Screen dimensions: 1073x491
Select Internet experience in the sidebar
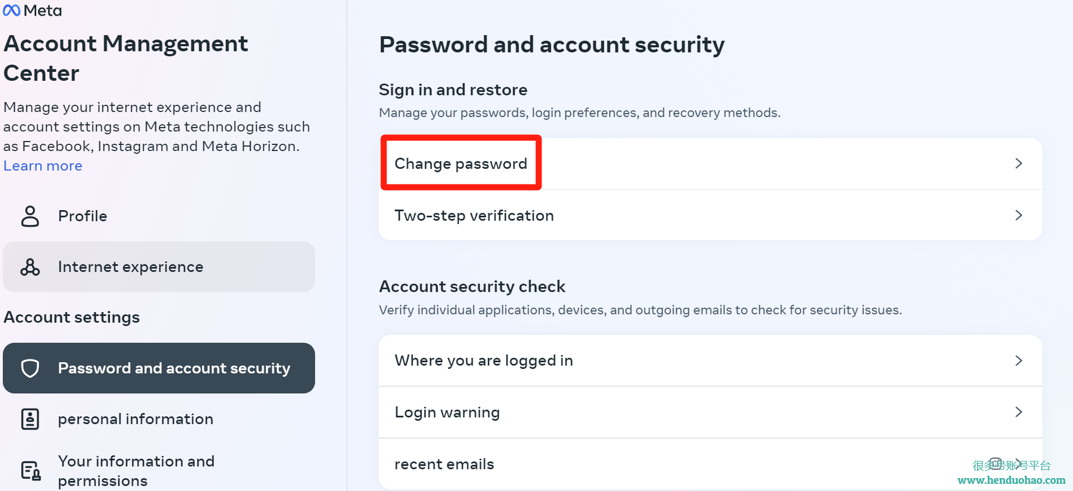point(159,267)
